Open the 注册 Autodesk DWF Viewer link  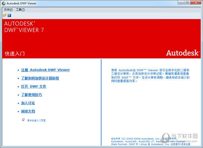[45, 70]
